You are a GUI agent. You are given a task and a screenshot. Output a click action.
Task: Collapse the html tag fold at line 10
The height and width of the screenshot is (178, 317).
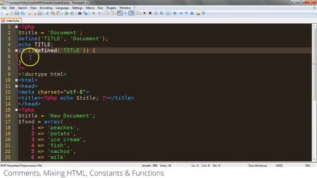16,80
